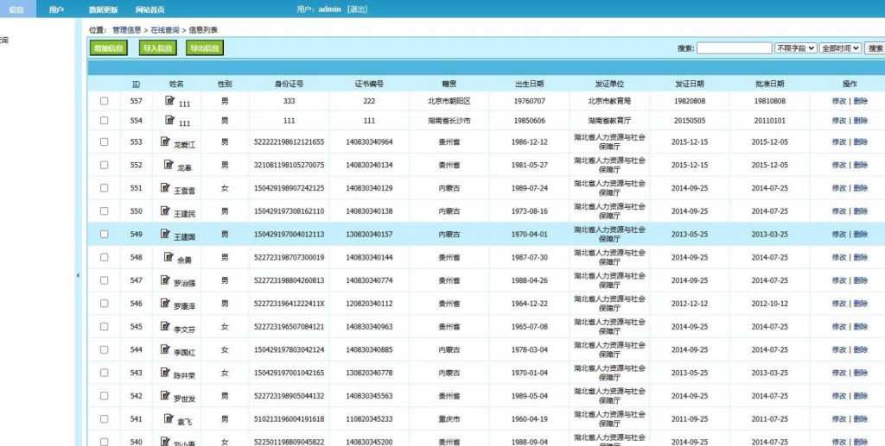Expand the 全部时间 time filter dropdown
Image resolution: width=885 pixels, height=446 pixels.
pyautogui.click(x=840, y=48)
